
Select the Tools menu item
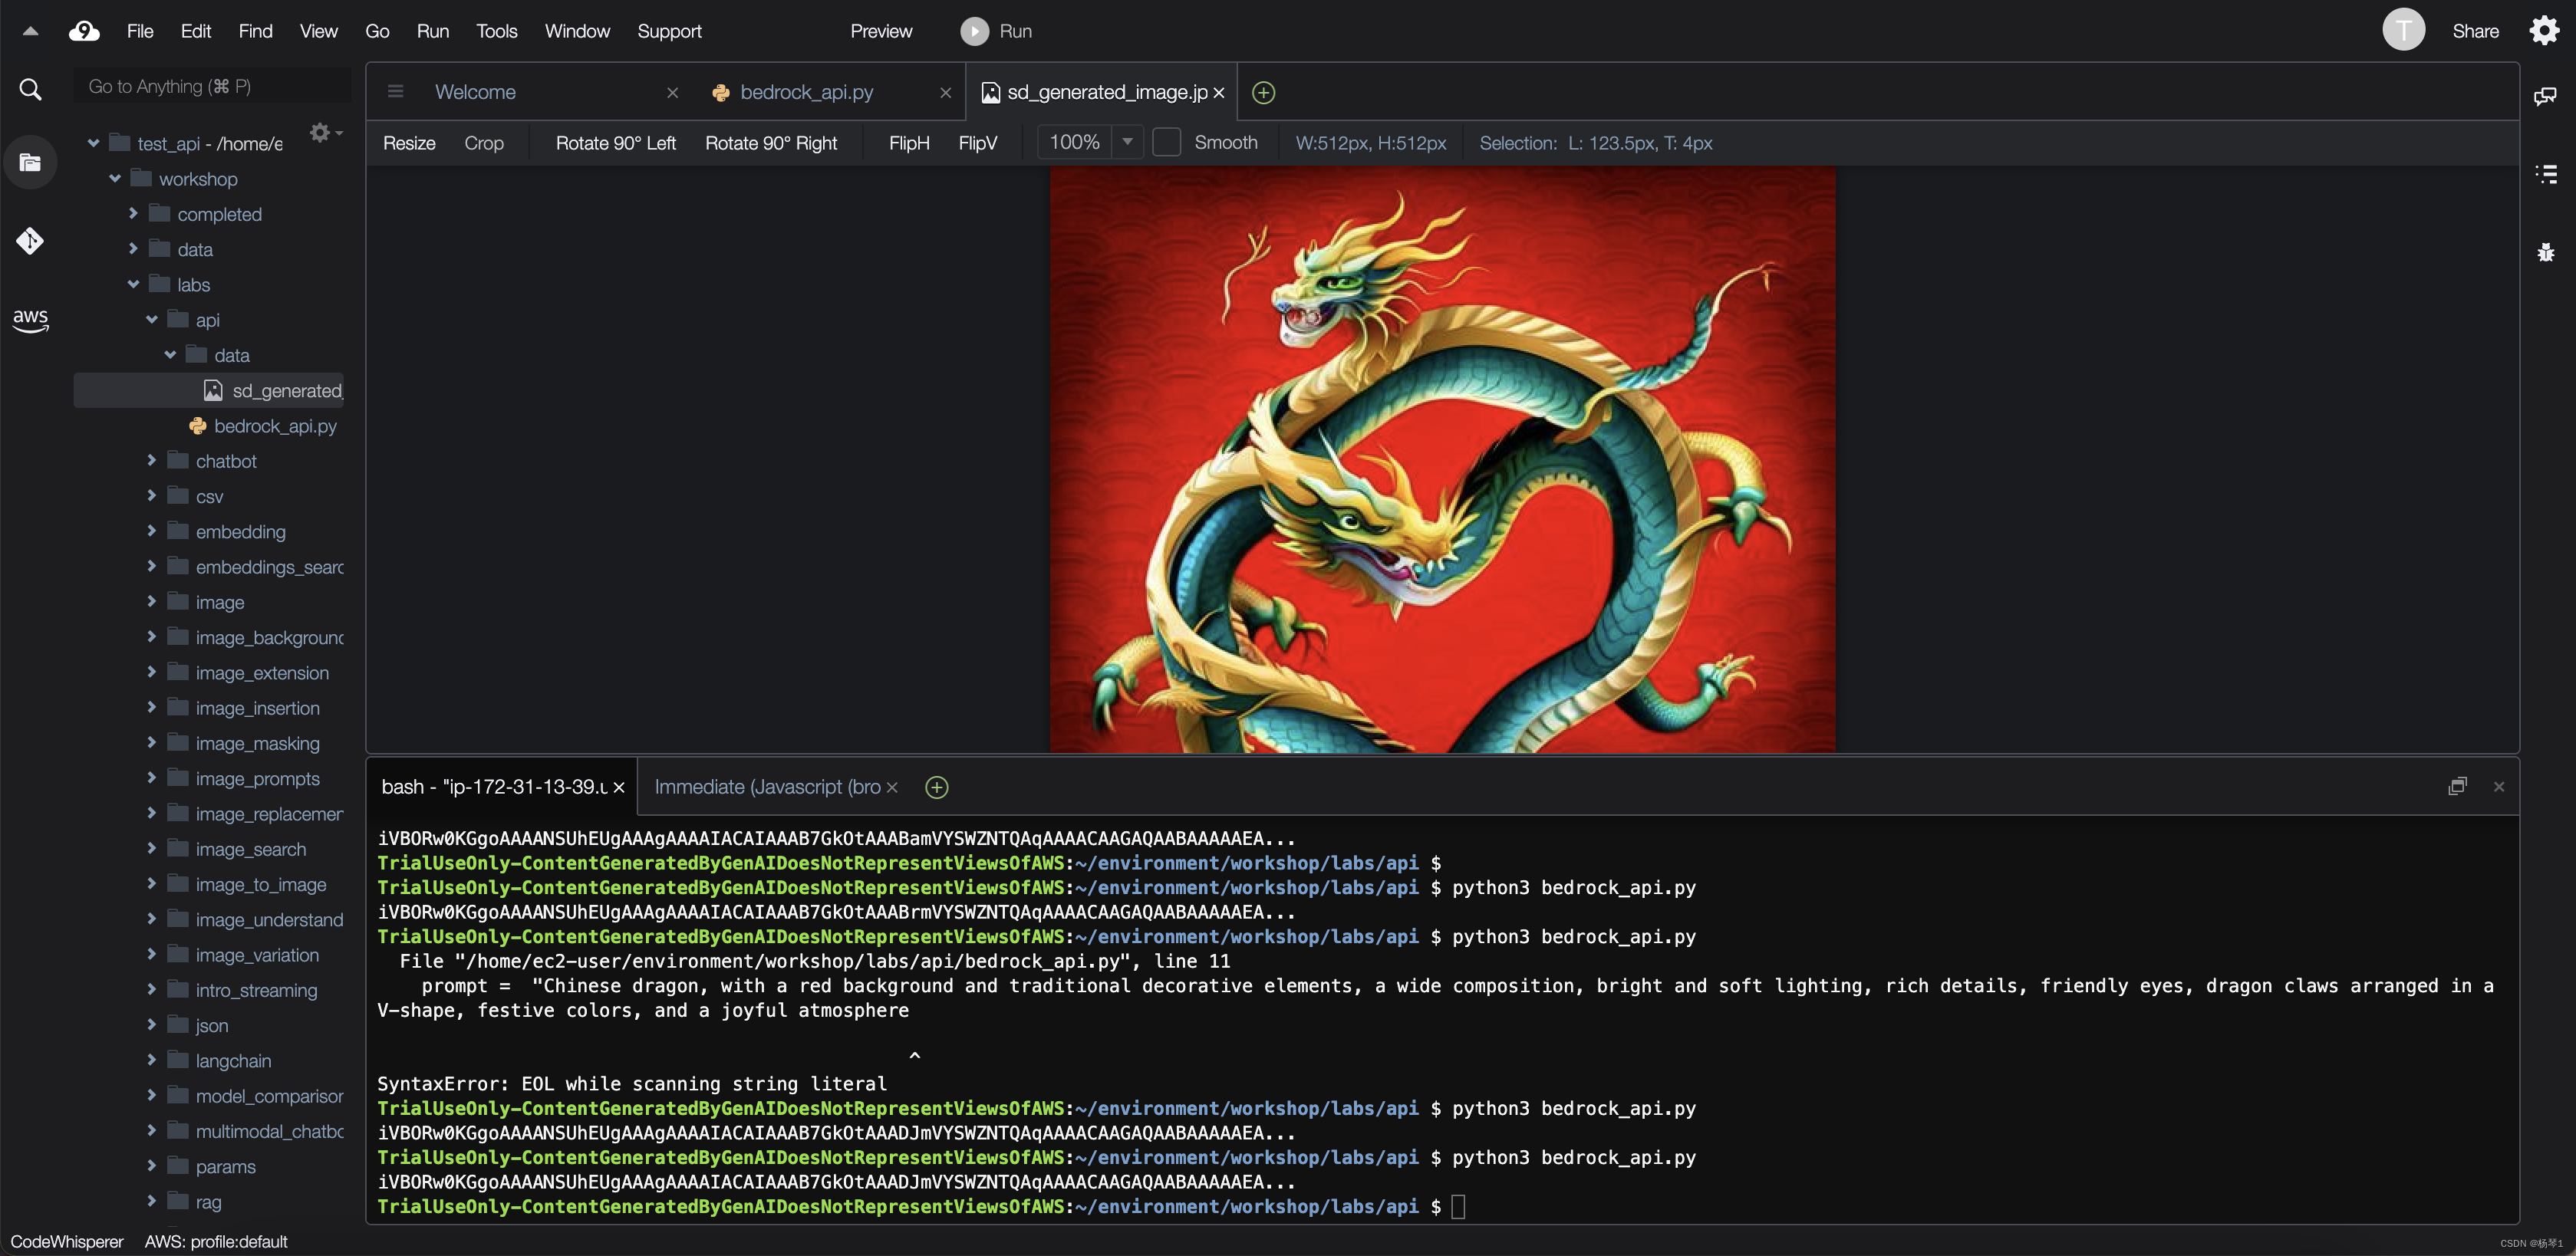(496, 30)
